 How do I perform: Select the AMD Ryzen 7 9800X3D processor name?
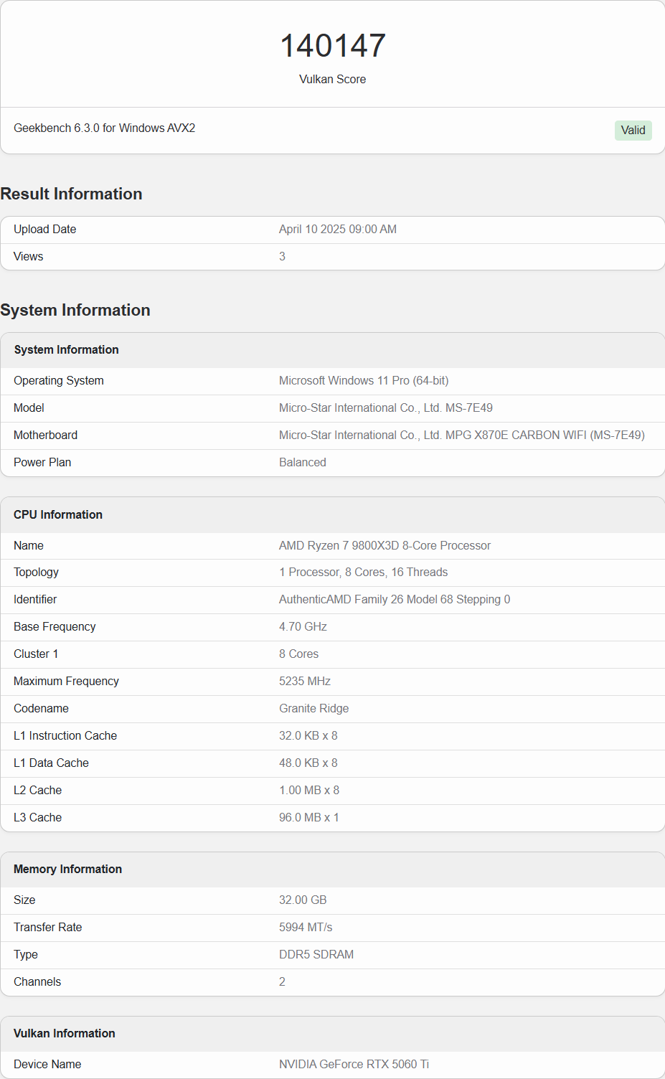point(385,545)
